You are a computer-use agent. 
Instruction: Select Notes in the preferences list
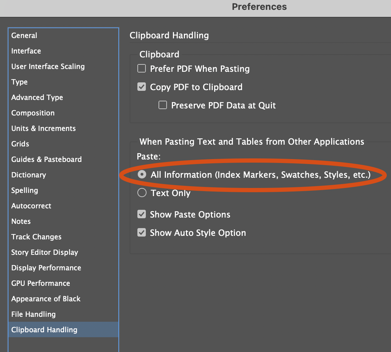63,221
